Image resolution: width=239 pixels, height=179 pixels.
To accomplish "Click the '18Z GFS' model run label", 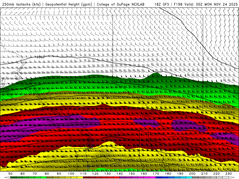I will [x=162, y=4].
